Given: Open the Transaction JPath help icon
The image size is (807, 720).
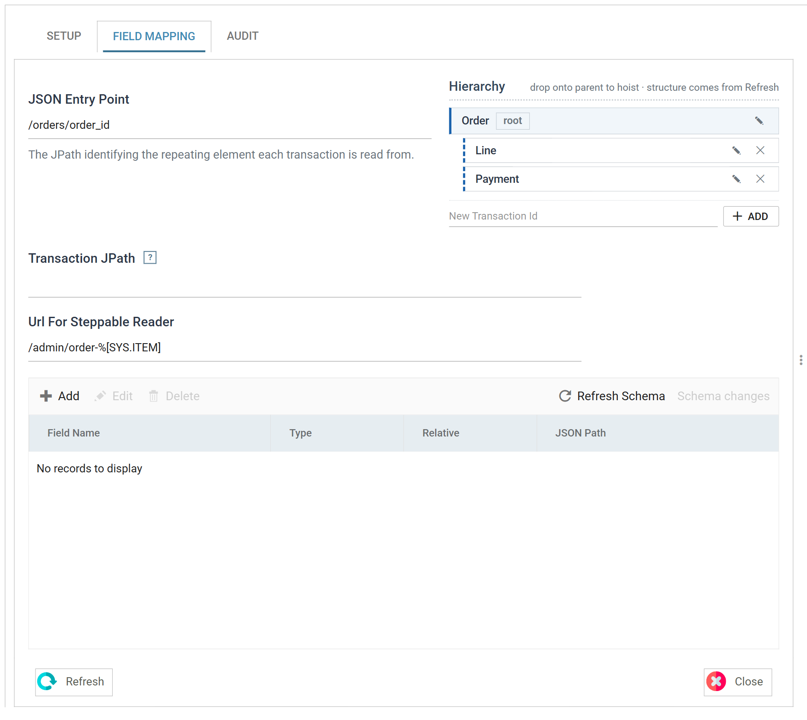Looking at the screenshot, I should pyautogui.click(x=150, y=258).
